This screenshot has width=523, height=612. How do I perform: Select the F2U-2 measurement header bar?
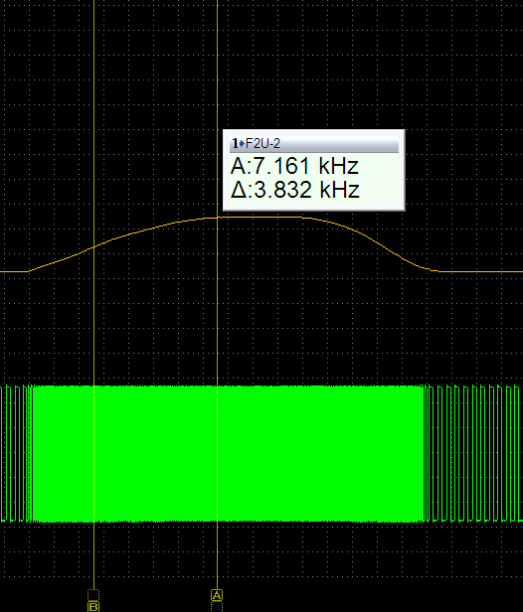(314, 144)
